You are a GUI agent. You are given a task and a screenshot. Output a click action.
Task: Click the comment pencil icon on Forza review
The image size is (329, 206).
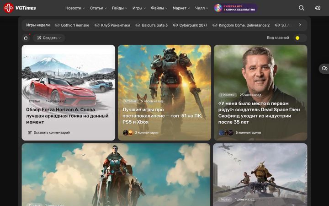pyautogui.click(x=30, y=132)
